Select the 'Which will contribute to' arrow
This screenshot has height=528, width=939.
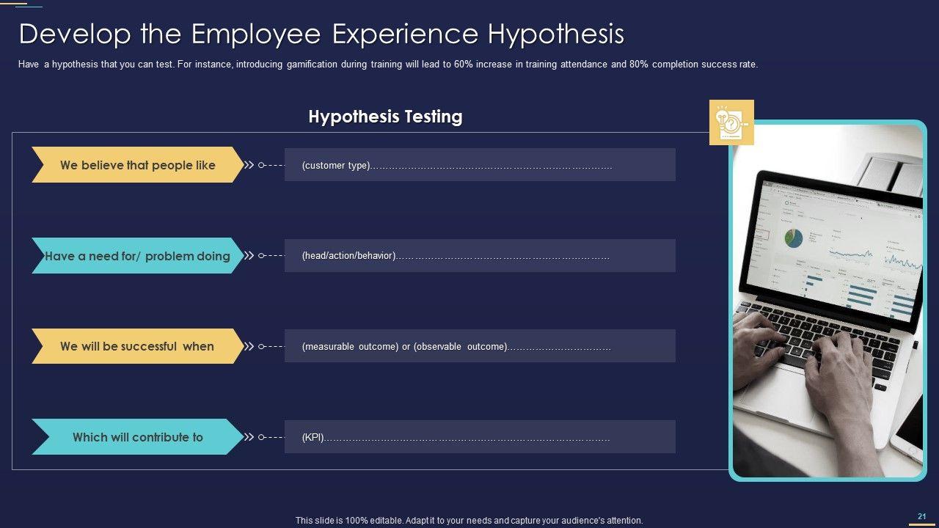[138, 437]
